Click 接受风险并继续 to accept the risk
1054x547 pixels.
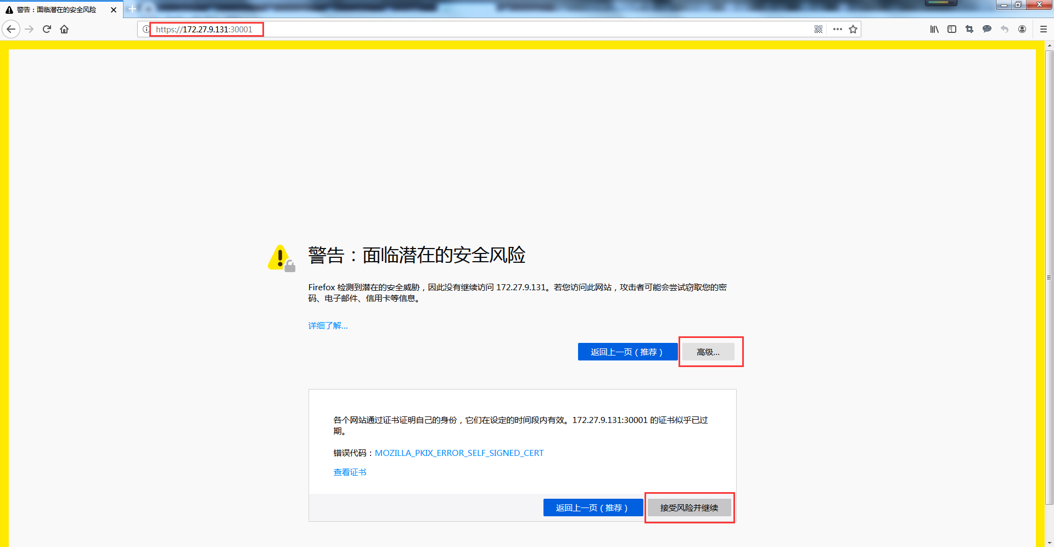point(689,507)
